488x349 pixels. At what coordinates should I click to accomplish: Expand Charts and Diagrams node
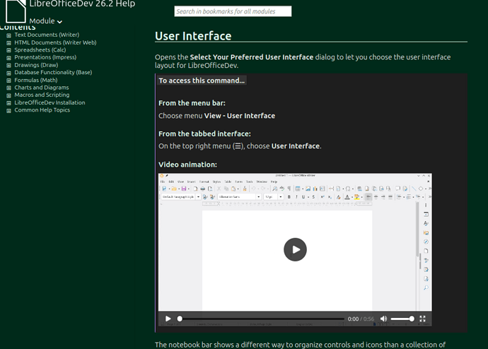point(8,88)
